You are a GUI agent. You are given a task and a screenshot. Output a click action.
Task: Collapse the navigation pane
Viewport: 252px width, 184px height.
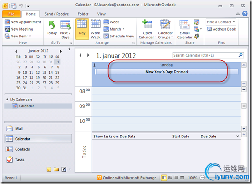(69, 49)
